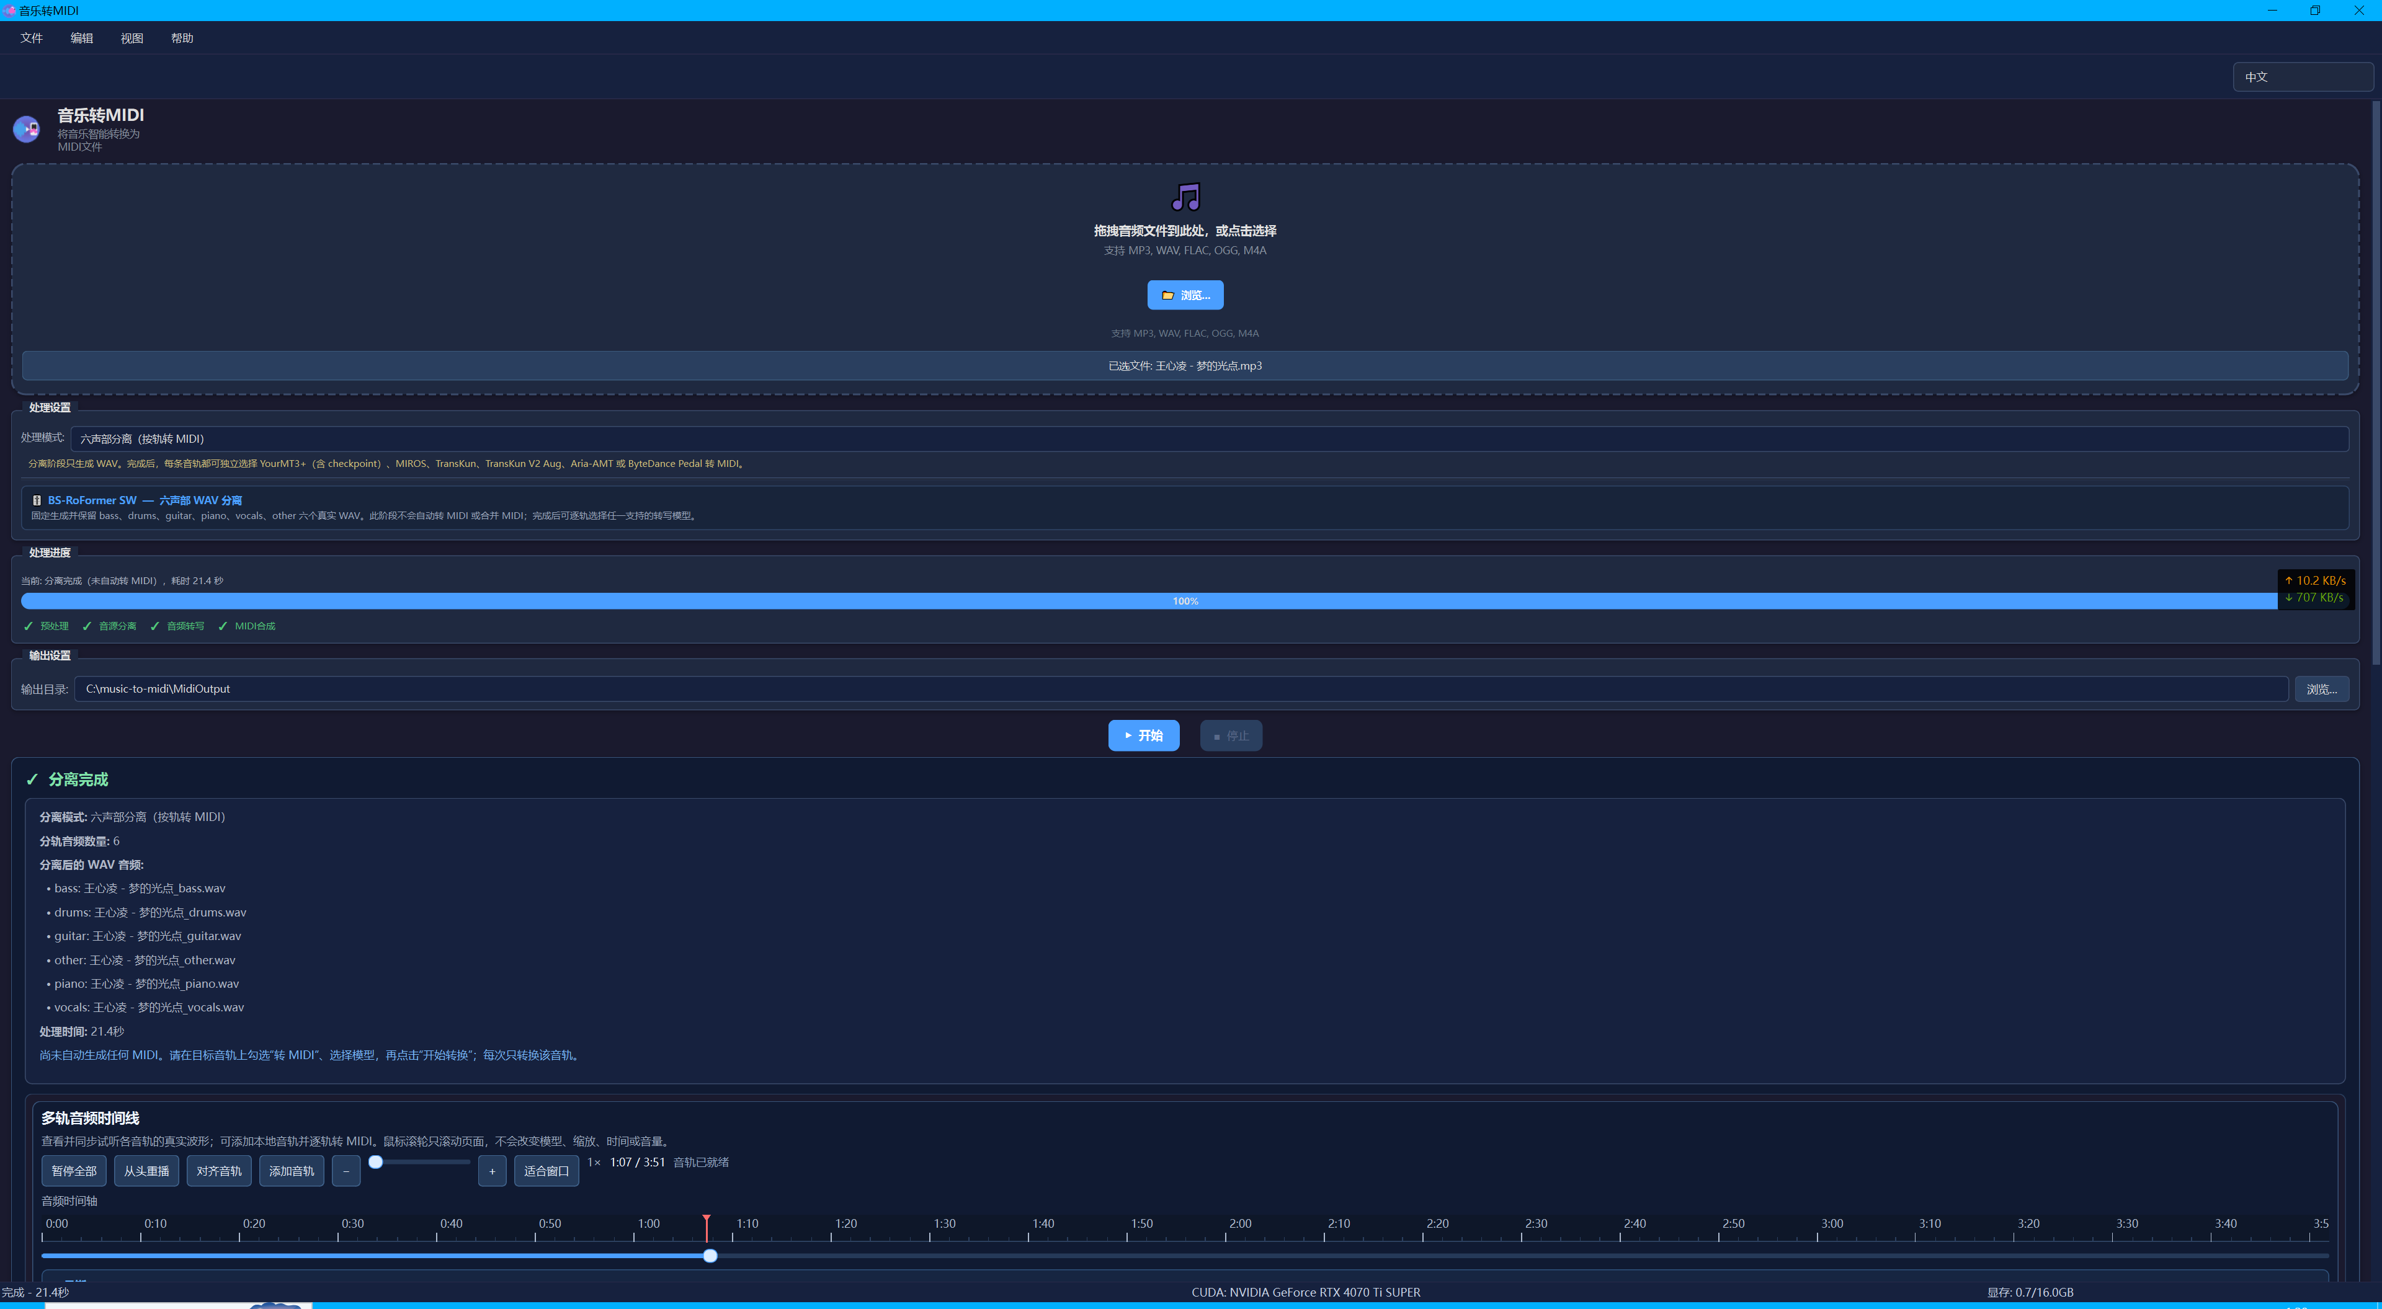Click the download speed 707 KB/s indicator
This screenshot has width=2382, height=1309.
point(2314,597)
